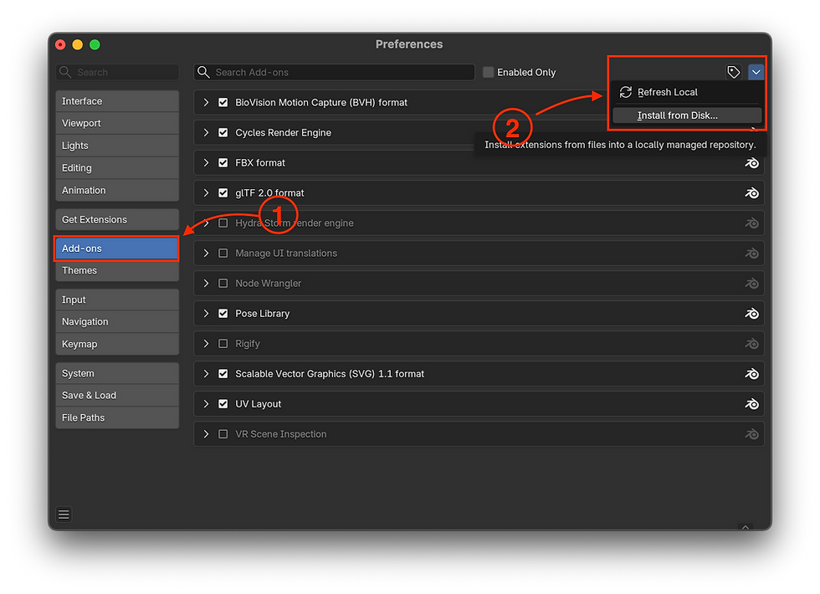
Task: Click the blue add-ons settings dropdown arrow
Action: coord(756,72)
